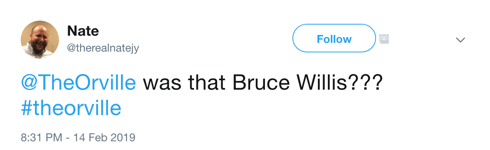Expand the tweet options chevron
490x150 pixels.
coord(461,40)
